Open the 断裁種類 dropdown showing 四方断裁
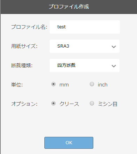Screen dimensions: 137x154 click(85, 65)
